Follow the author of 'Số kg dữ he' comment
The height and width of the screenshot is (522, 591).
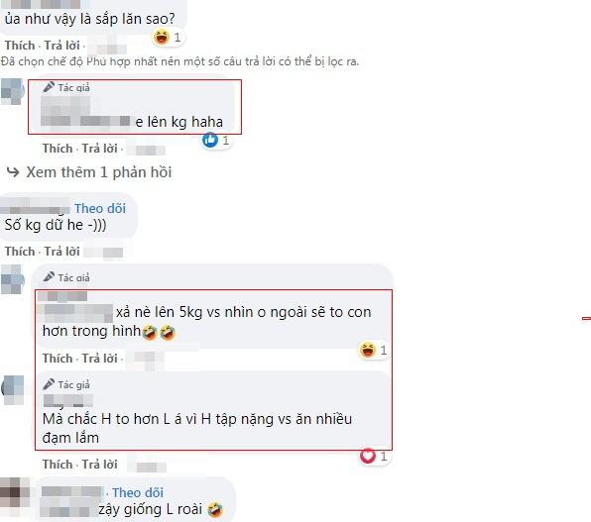click(100, 208)
